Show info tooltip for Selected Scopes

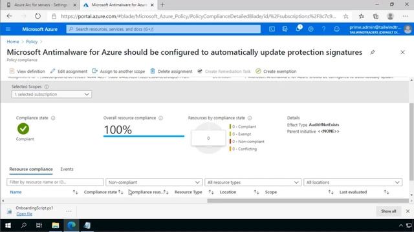(47, 86)
